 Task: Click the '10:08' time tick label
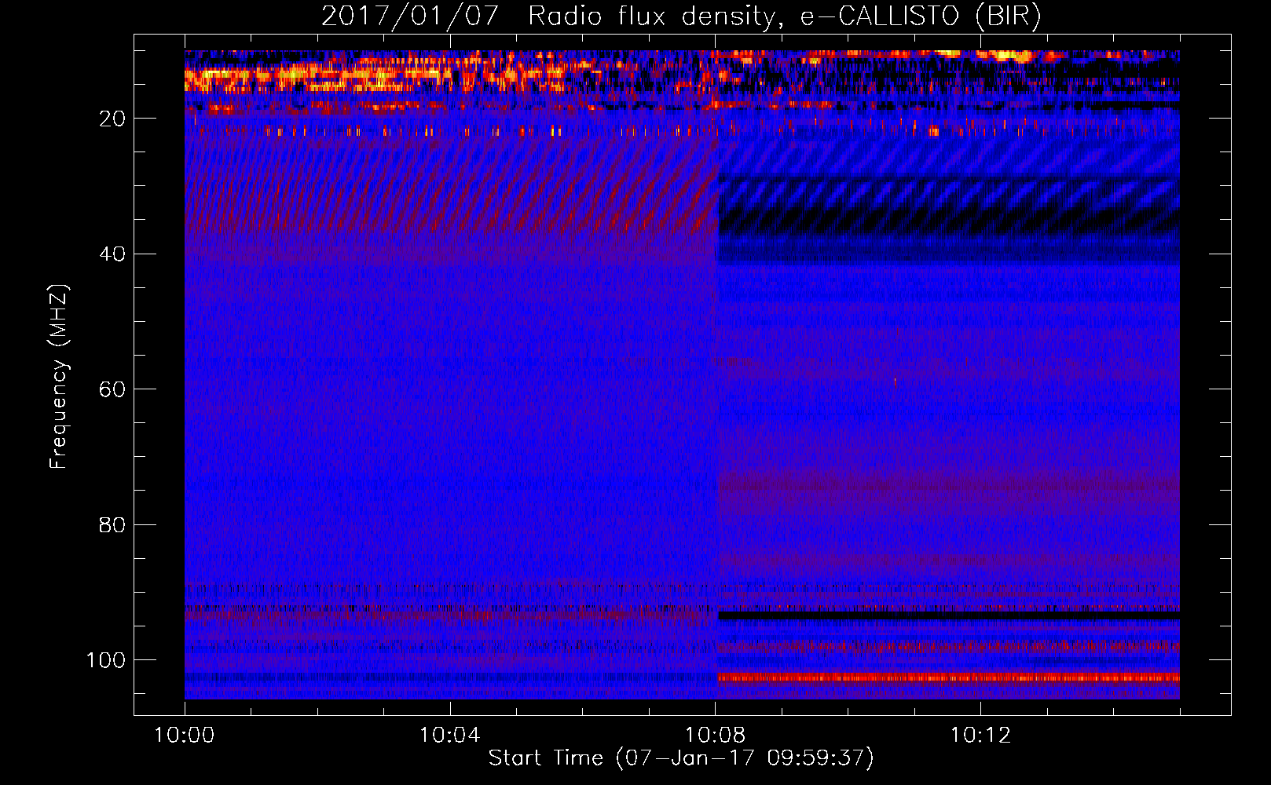[715, 736]
